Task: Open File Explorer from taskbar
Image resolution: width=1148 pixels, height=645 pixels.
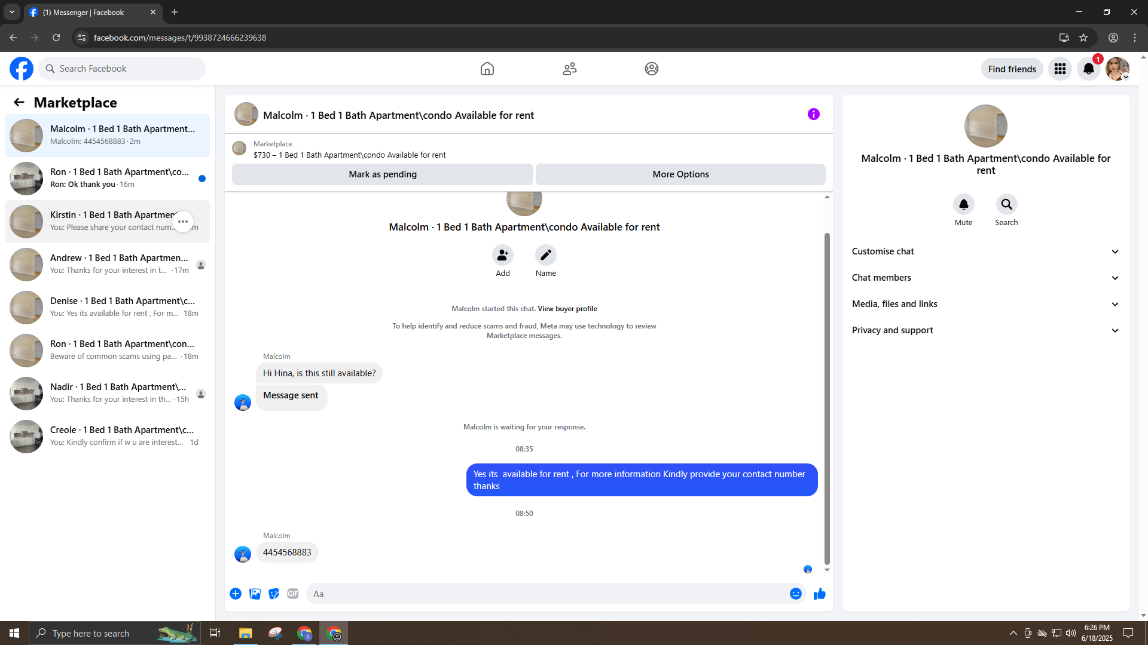Action: pos(246,633)
